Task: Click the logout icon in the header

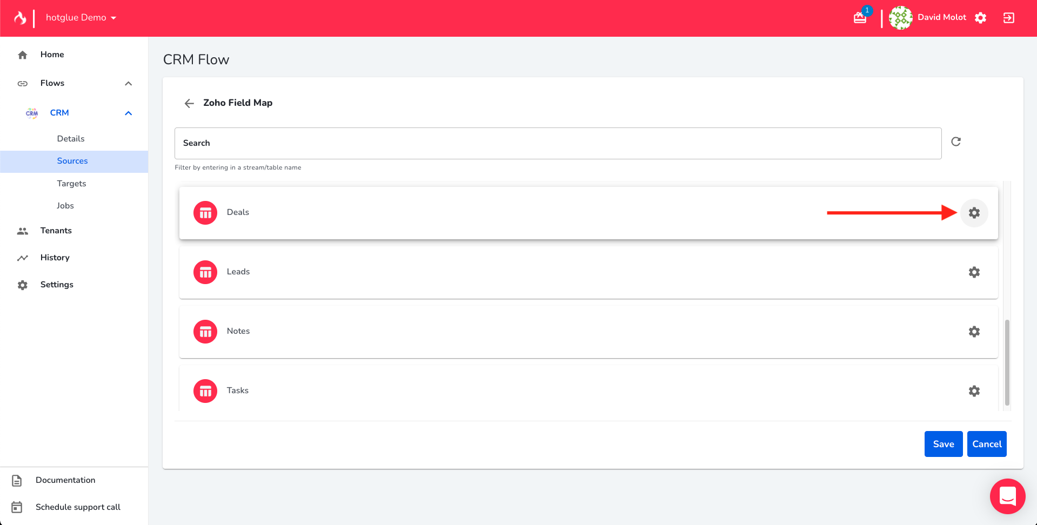Action: click(x=1008, y=18)
